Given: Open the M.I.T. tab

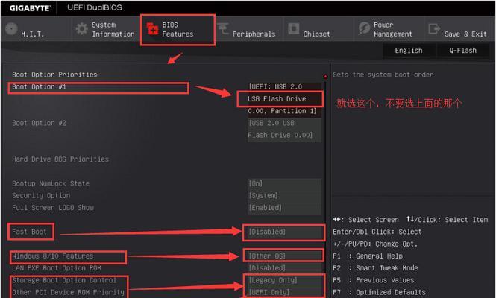Looking at the screenshot, I should (37, 29).
